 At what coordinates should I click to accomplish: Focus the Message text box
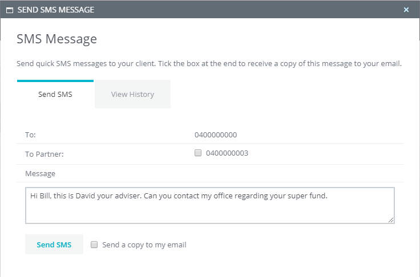tap(209, 209)
